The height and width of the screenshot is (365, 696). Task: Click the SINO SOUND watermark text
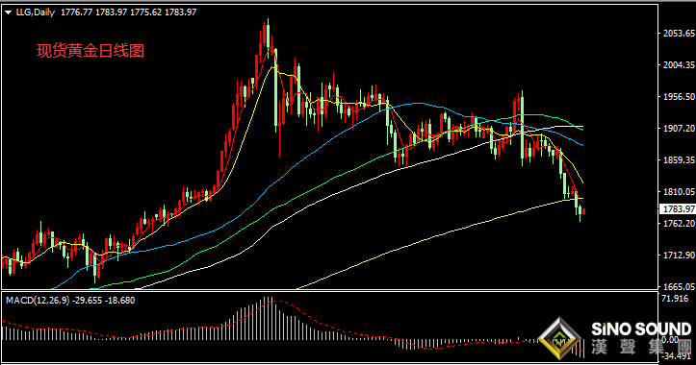click(x=641, y=328)
